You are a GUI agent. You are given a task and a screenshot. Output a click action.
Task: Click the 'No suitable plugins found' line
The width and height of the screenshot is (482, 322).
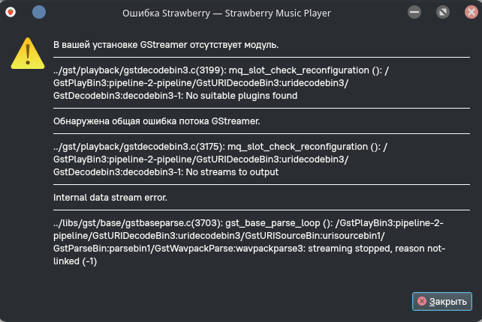point(176,95)
